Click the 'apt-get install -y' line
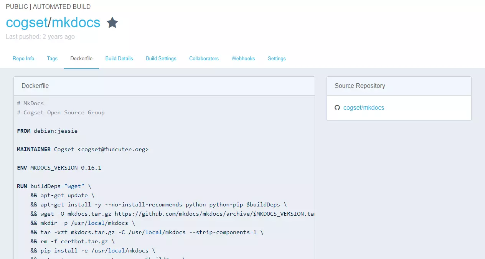Screen dimensions: 485x259 [x=159, y=205]
